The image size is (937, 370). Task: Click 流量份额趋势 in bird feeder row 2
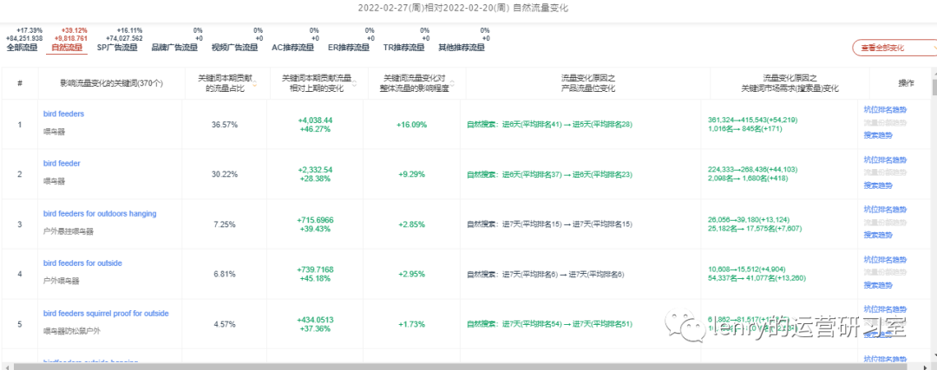coord(885,173)
